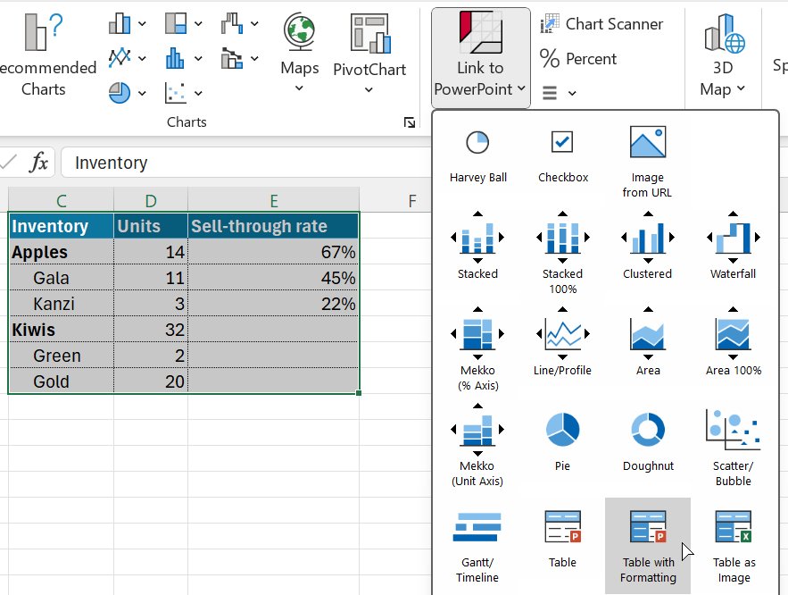Click the Percent button
Viewport: 788px width, 595px height.
(578, 58)
